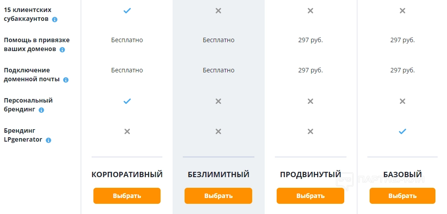This screenshot has width=447, height=214.
Task: Pick the Базовый plan via Выбрать
Action: (x=403, y=196)
